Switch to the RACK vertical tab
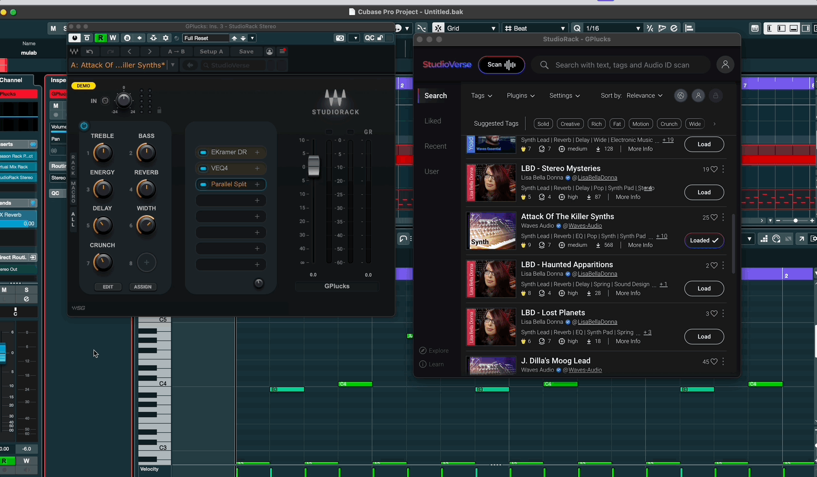This screenshot has height=477, width=817. [73, 165]
